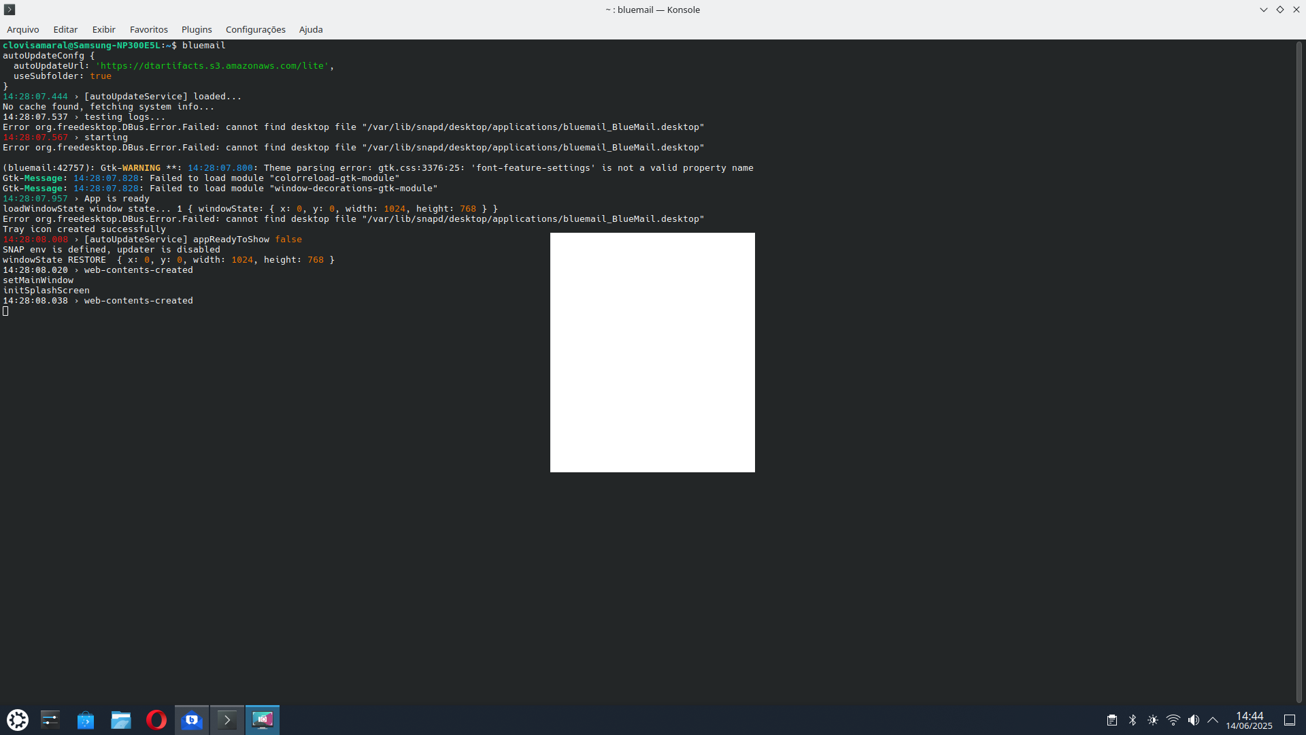Open the Ajuda menu
1306x735 pixels.
click(x=311, y=29)
